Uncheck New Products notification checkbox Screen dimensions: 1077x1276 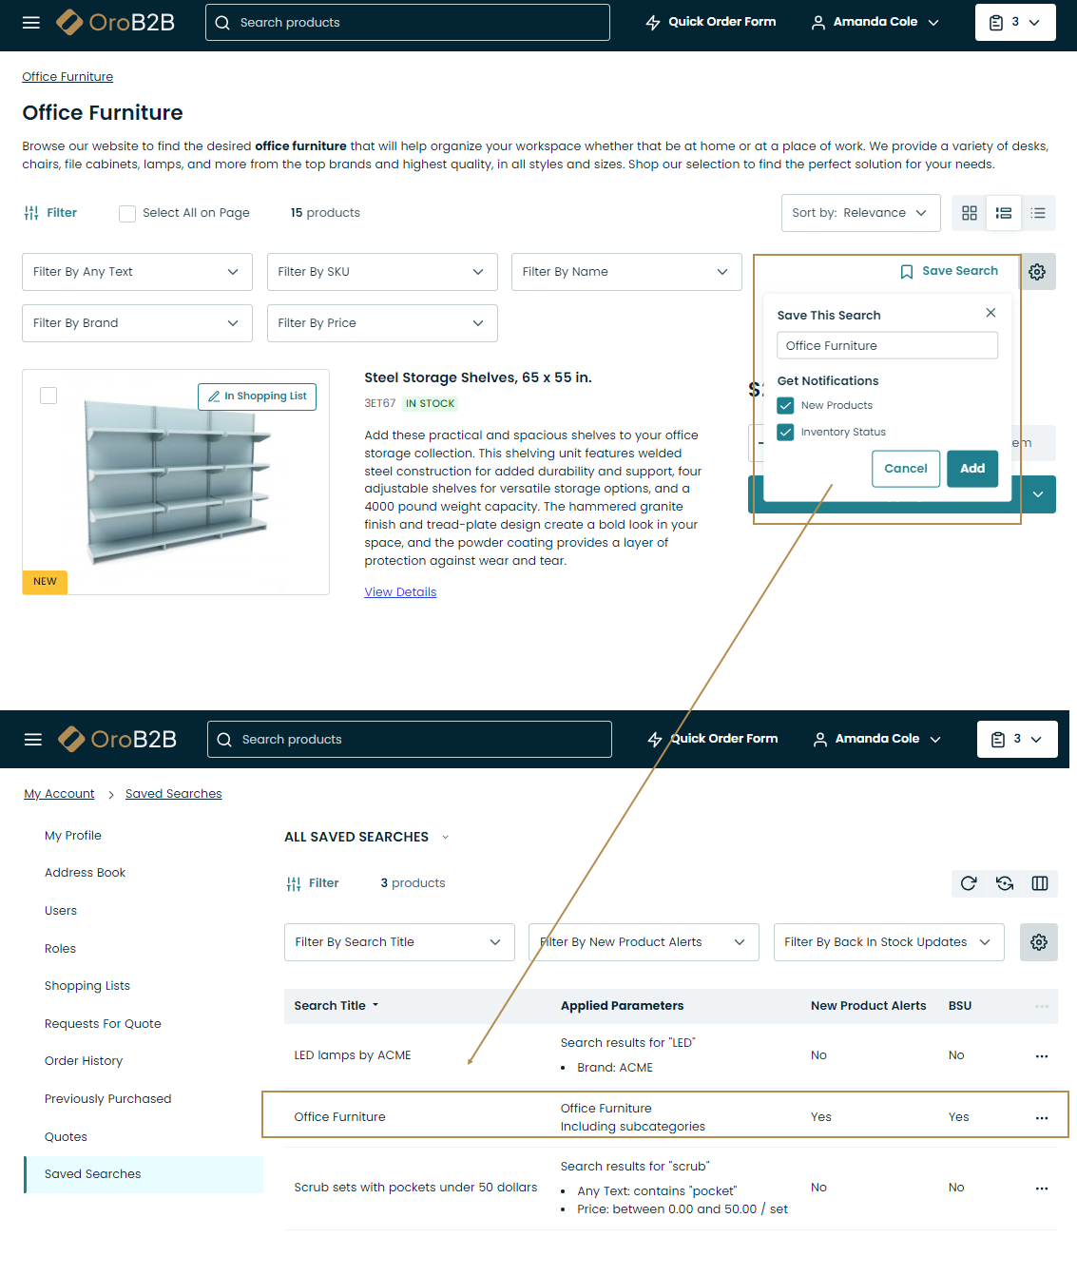click(785, 406)
